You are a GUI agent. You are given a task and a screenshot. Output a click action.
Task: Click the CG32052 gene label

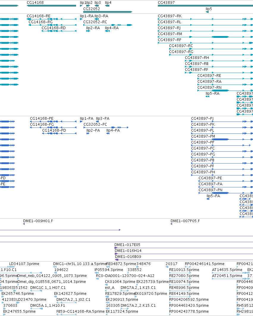(92, 9)
